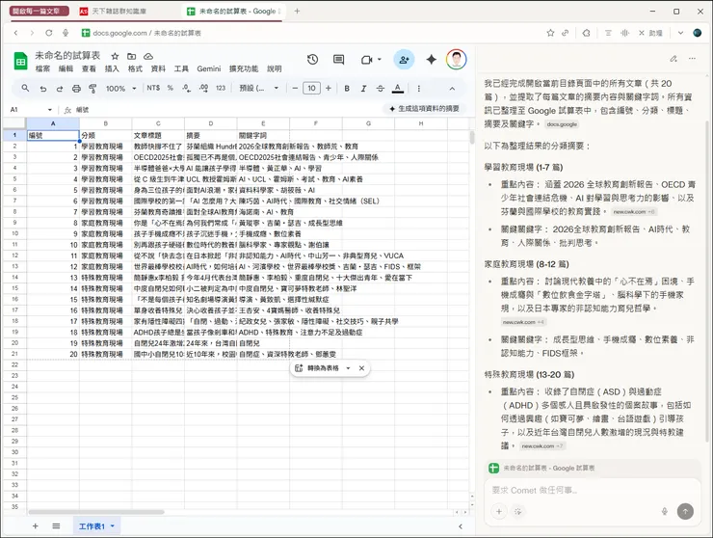
Task: Open the 擴充功能 menu
Action: [243, 68]
